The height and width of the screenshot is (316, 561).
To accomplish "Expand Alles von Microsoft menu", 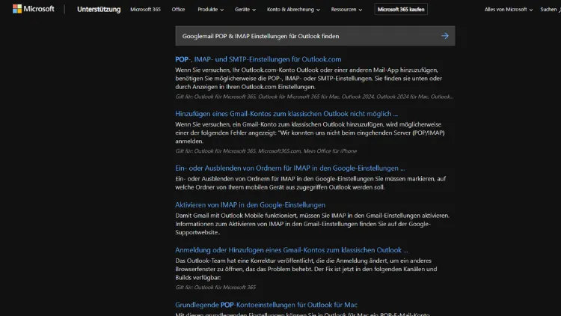I will (509, 9).
